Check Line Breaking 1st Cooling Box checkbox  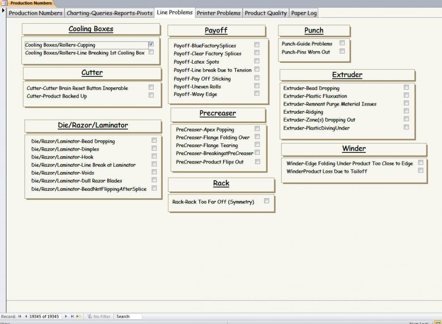[151, 52]
